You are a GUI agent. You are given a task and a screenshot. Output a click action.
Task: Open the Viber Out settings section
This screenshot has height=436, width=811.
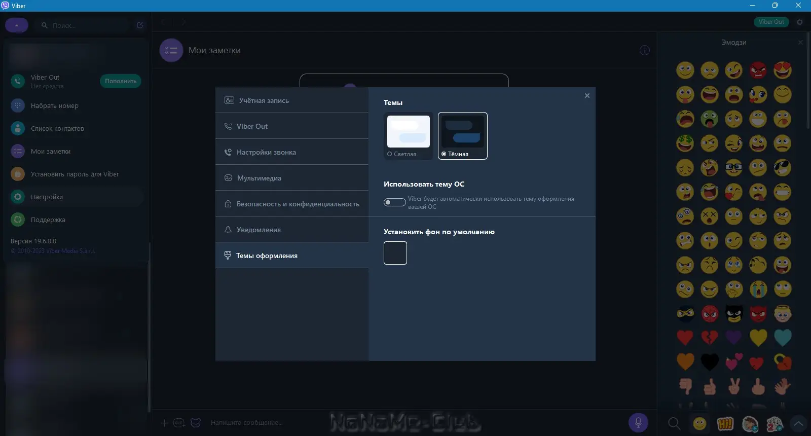292,126
